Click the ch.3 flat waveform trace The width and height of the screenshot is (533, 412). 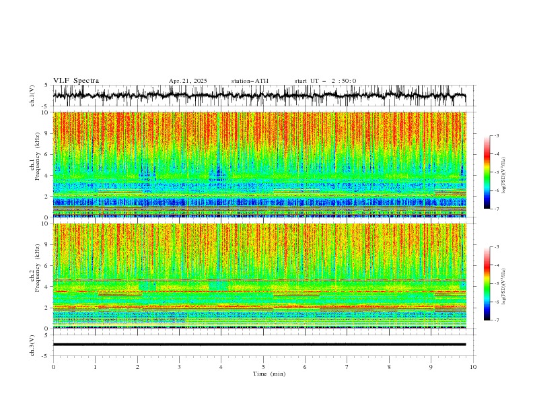click(x=259, y=345)
